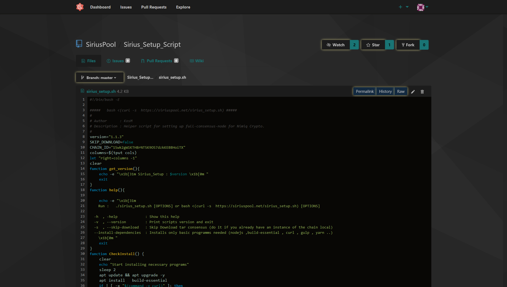507x287 pixels.
Task: Click the CHAIN_ID code line
Action: tap(137, 147)
